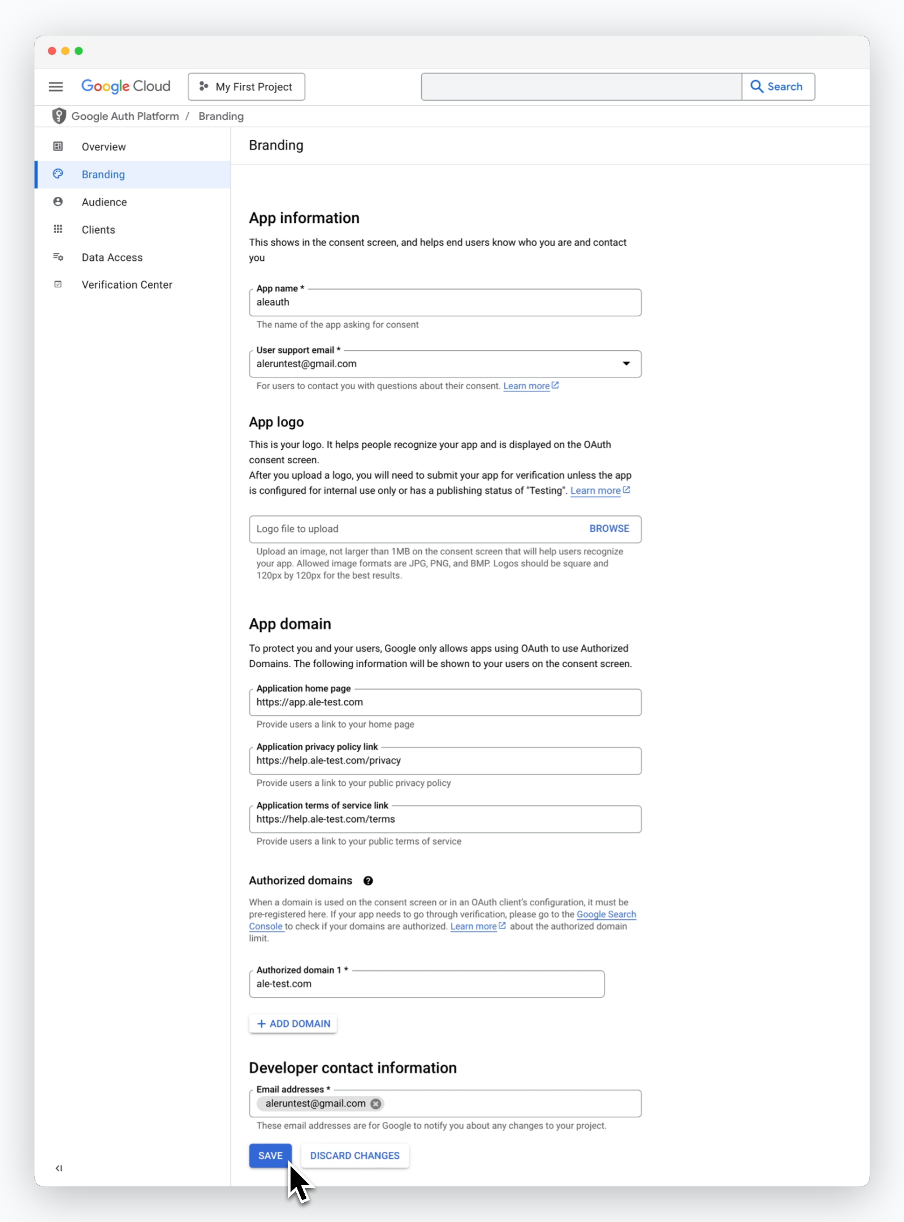Click the Google Auth Platform shield icon
The image size is (904, 1222).
[x=59, y=116]
